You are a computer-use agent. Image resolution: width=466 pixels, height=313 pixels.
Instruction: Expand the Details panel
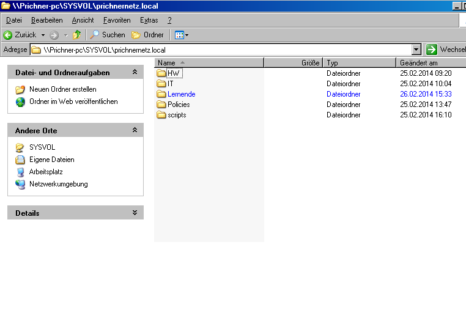point(135,213)
